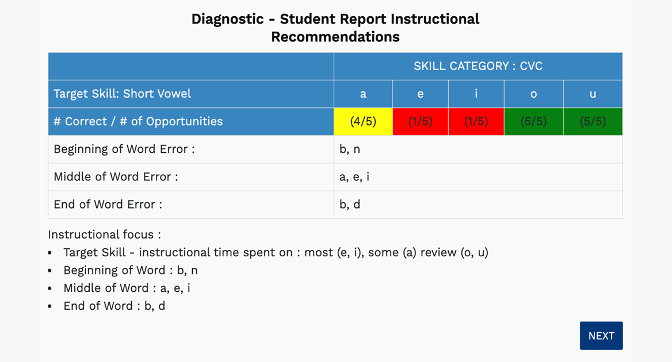Click the Beginning of Word Error value 'b, n'
This screenshot has width=672, height=362.
coord(350,149)
